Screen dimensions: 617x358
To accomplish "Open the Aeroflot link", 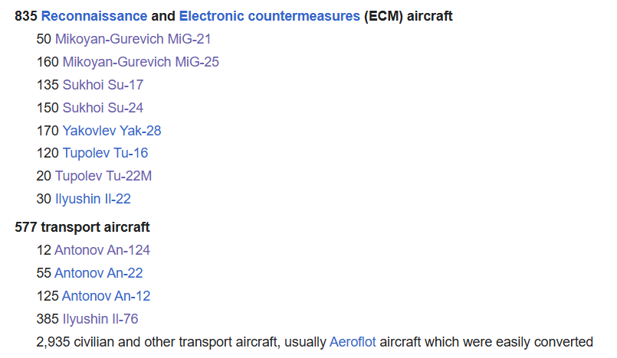I will click(353, 342).
